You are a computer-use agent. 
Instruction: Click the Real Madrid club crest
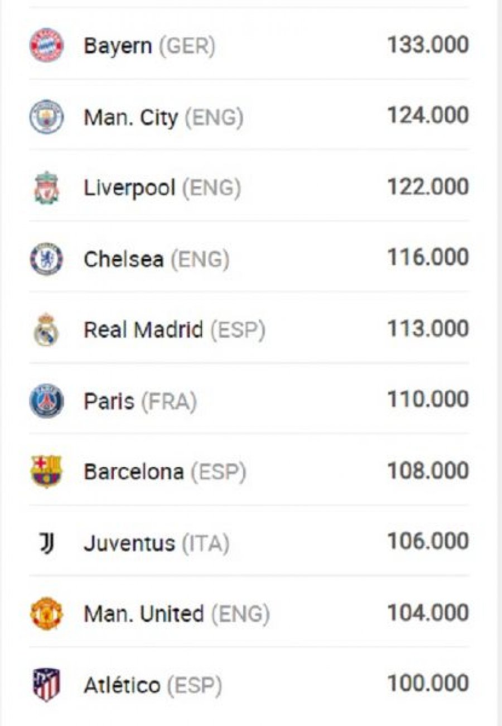(x=46, y=330)
